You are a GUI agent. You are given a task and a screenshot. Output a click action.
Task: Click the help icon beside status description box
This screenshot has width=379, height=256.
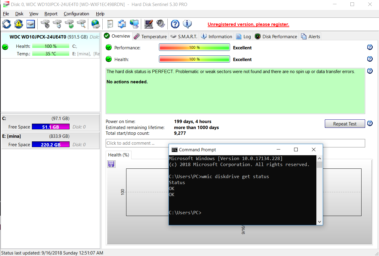point(370,71)
